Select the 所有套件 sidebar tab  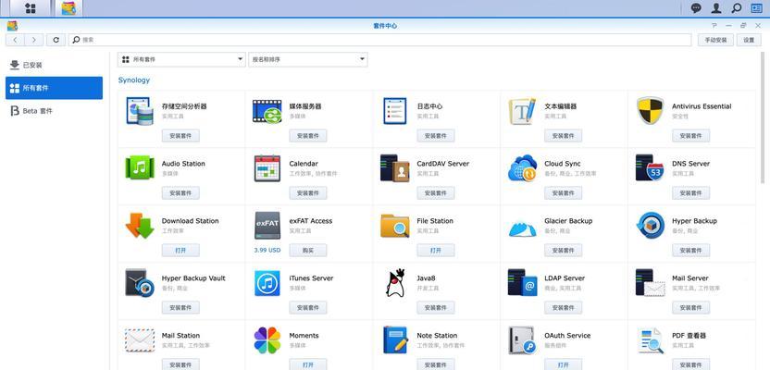coord(54,88)
